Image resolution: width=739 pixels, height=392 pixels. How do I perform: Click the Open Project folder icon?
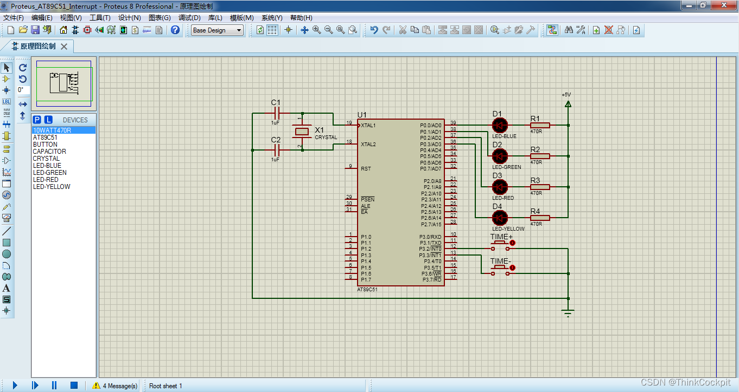click(23, 30)
